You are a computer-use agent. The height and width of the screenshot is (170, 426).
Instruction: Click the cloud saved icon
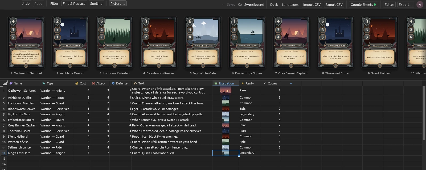pyautogui.click(x=240, y=5)
